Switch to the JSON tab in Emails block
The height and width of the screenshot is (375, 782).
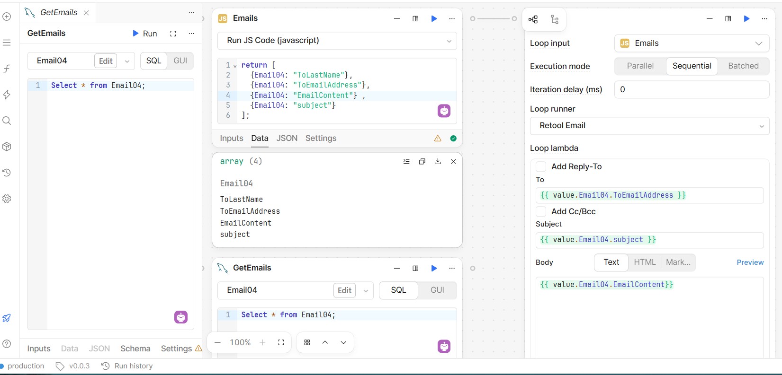tap(287, 138)
